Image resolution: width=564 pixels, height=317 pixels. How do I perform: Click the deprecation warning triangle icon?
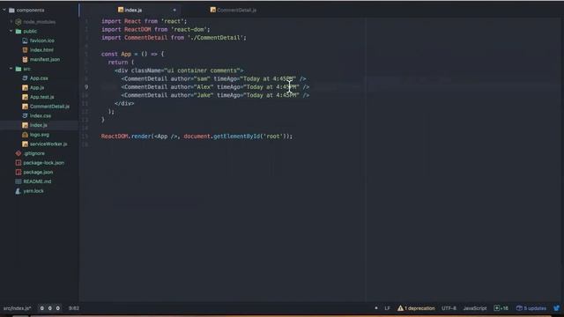pyautogui.click(x=400, y=308)
